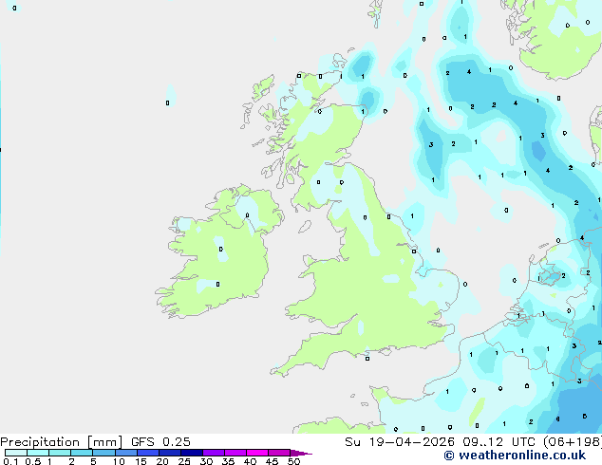Click the Isle of Man outline on map
602x465 pixels.
coord(305,227)
